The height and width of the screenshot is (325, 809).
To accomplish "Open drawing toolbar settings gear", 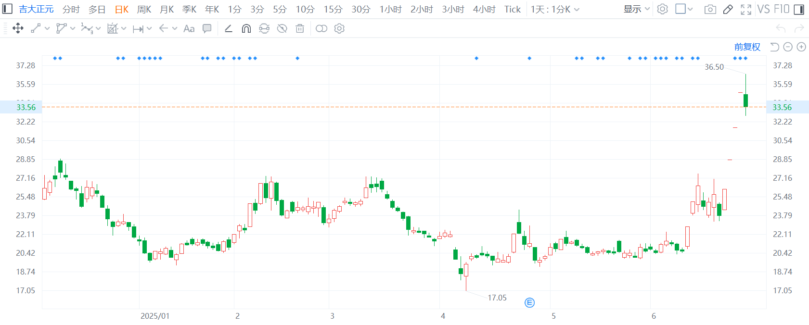I will tap(339, 29).
